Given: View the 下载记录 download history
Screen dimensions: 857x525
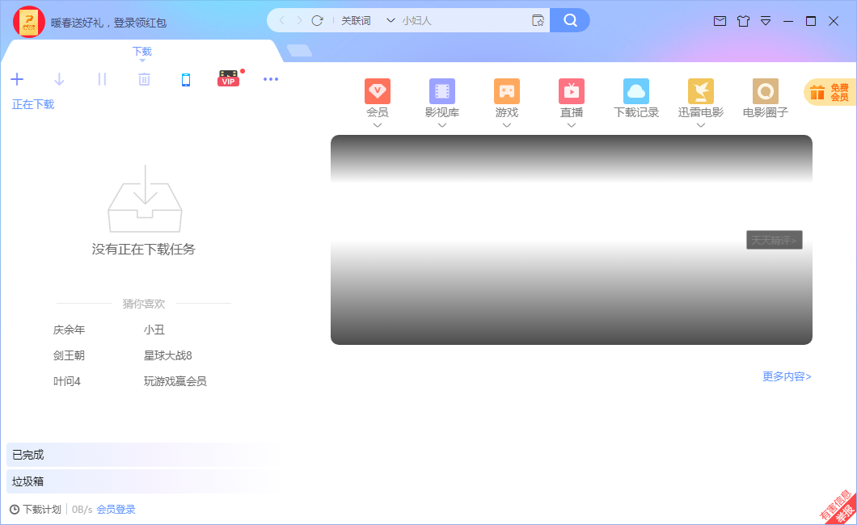Looking at the screenshot, I should [635, 99].
